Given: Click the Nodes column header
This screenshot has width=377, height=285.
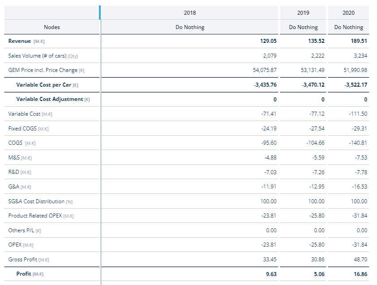Looking at the screenshot, I should 52,27.
